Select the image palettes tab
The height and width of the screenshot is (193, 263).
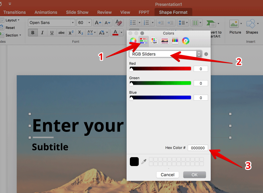[165, 41]
